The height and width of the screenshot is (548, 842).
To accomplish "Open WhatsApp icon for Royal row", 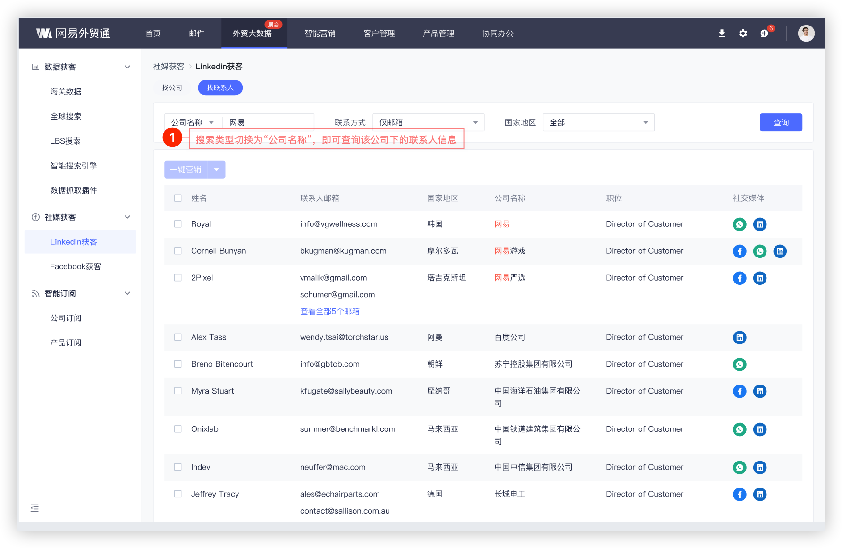I will click(x=740, y=224).
